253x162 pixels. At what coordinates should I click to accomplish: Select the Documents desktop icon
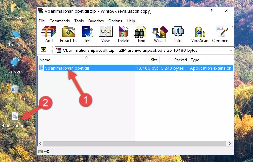pos(15,11)
